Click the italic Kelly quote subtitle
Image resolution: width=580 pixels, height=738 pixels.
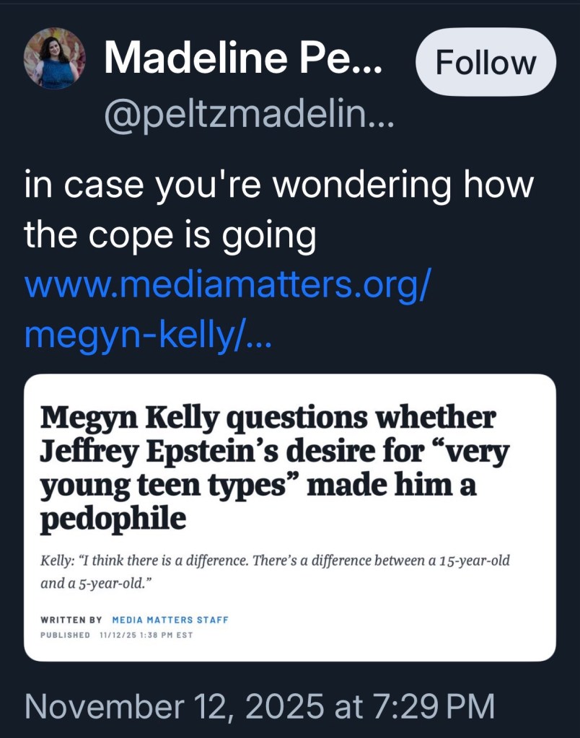click(275, 561)
